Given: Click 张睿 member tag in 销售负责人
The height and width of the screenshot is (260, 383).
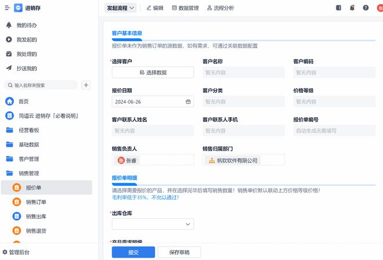Looking at the screenshot, I should [x=127, y=160].
